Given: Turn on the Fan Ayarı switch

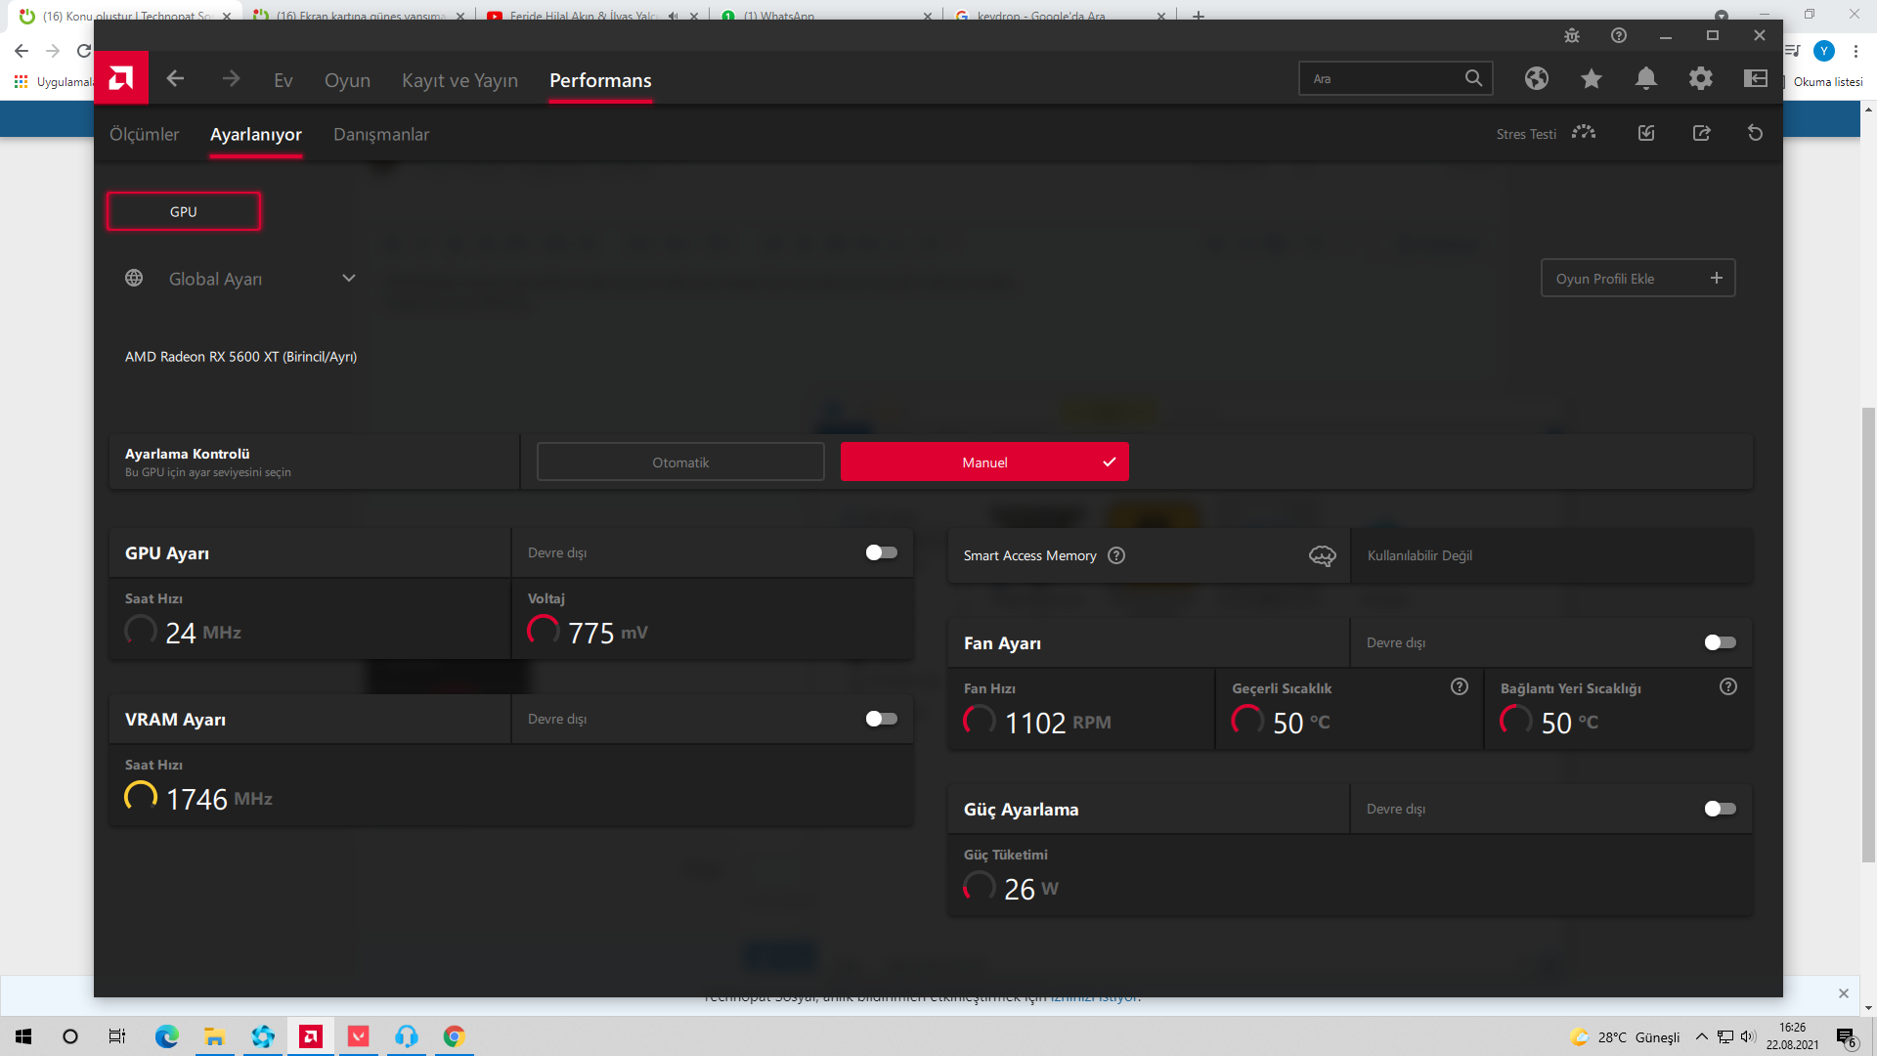Looking at the screenshot, I should [x=1720, y=642].
